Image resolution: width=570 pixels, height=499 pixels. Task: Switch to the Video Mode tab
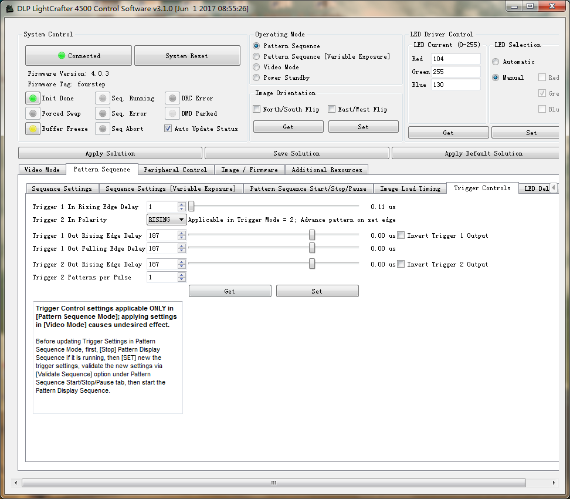(x=42, y=170)
